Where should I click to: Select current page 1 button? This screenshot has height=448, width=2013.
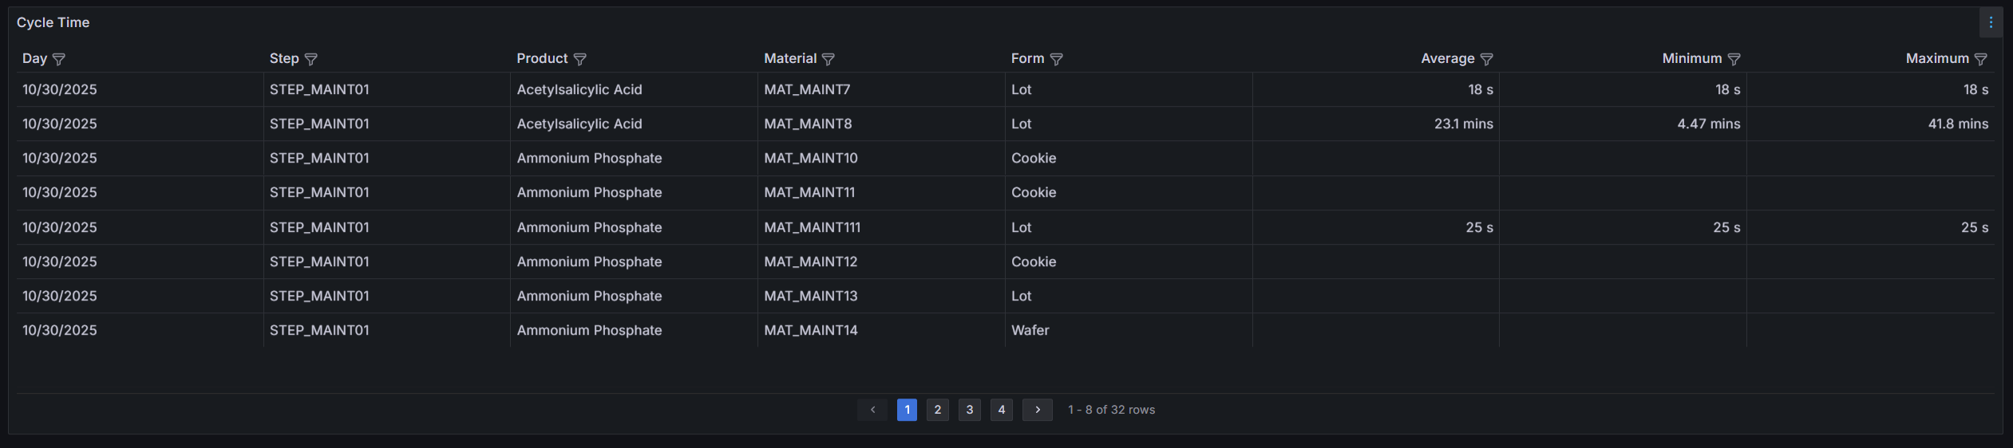tap(907, 410)
